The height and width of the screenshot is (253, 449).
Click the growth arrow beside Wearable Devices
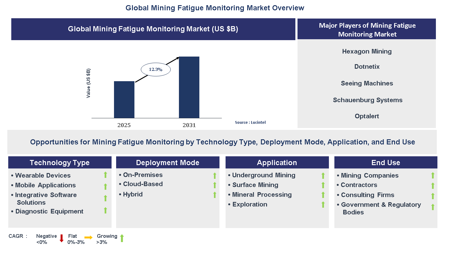[x=105, y=175]
